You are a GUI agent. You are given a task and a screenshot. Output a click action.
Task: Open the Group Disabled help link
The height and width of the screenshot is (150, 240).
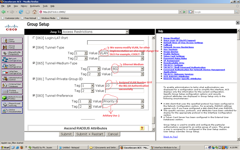pos(172,38)
